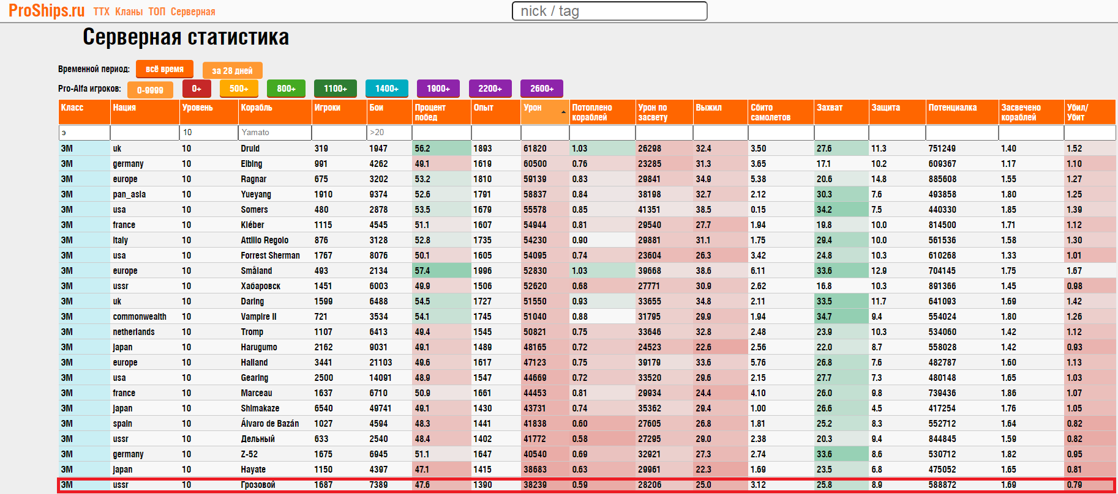Click the Класс filter field containing 'э'
The width and height of the screenshot is (1118, 494).
(84, 132)
